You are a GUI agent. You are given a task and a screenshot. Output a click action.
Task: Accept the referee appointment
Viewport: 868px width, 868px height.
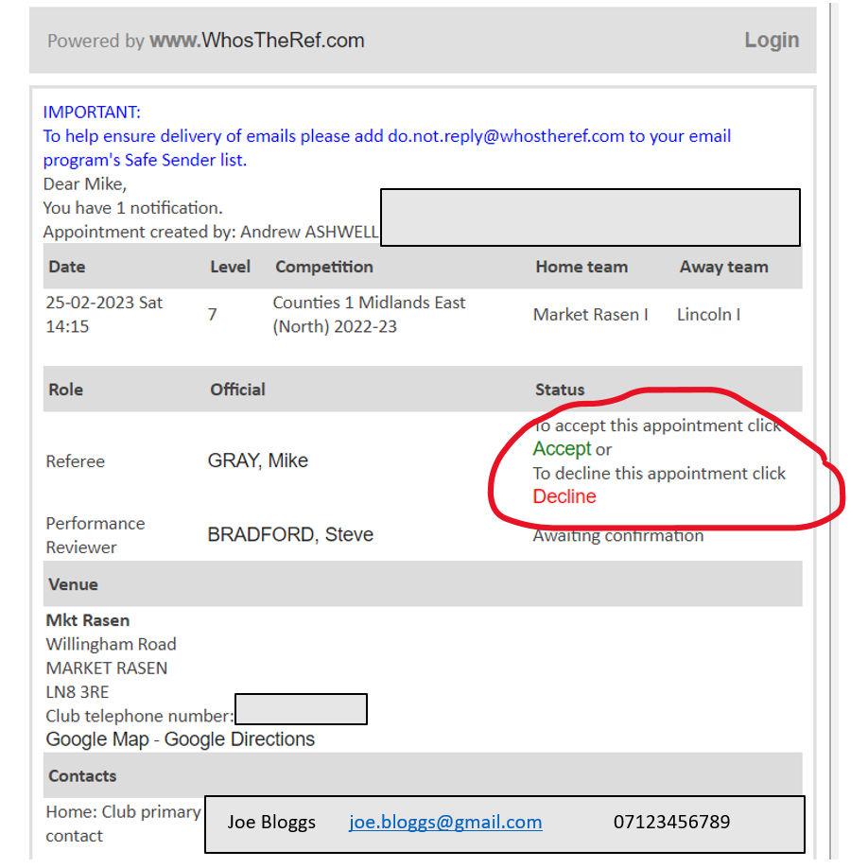click(x=562, y=449)
